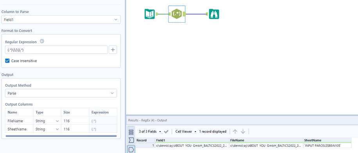This screenshot has height=153, width=358.
Task: Open Regular Expression help icon
Action: click(42, 41)
